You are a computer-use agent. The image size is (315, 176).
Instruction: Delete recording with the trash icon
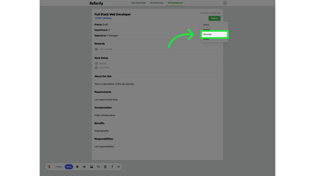pyautogui.click(x=105, y=167)
